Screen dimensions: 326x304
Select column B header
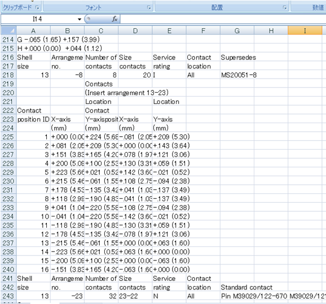[x=67, y=31]
